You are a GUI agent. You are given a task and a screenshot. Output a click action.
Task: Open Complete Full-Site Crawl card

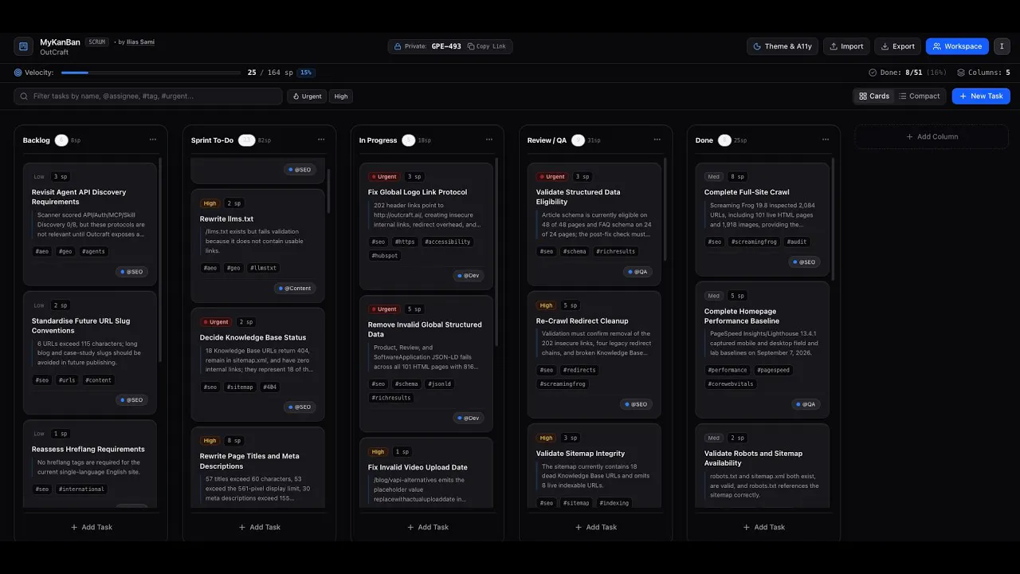pyautogui.click(x=763, y=219)
